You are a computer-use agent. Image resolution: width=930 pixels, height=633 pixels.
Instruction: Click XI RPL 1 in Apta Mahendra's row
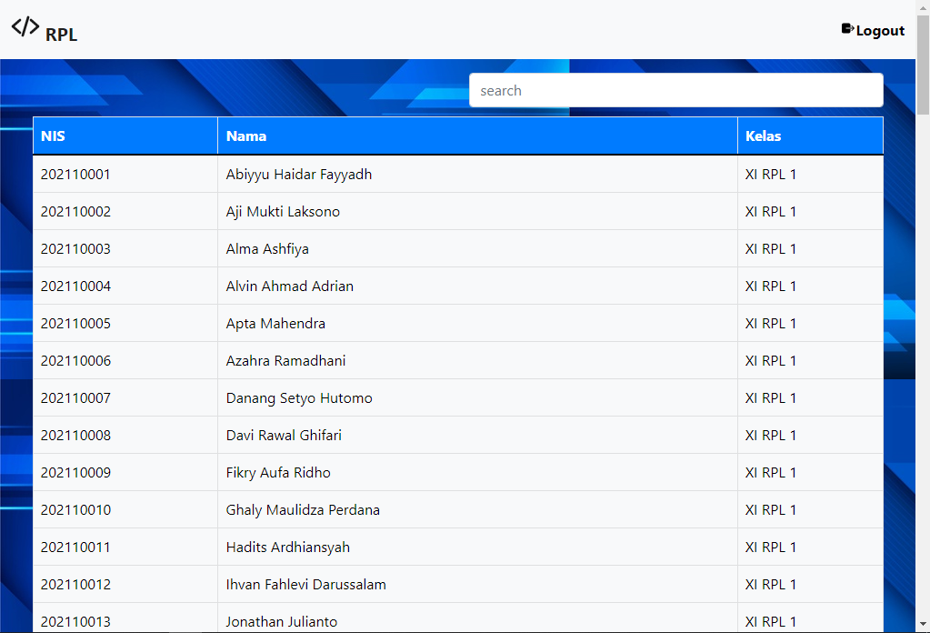[770, 324]
